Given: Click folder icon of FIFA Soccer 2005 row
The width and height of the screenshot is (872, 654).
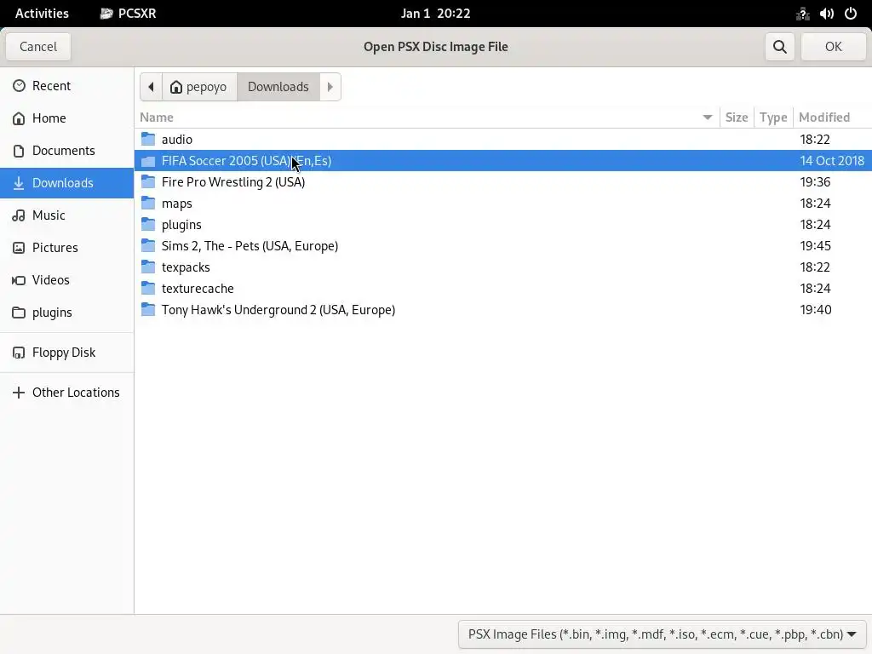Looking at the screenshot, I should pos(148,161).
